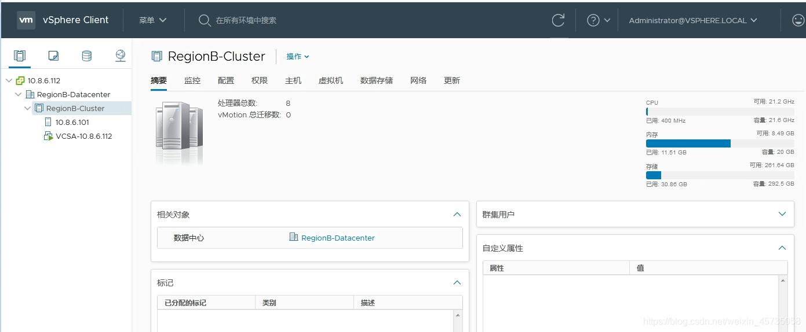Image resolution: width=806 pixels, height=332 pixels.
Task: Open VMs and Templates inventory view icon
Action: (53, 56)
